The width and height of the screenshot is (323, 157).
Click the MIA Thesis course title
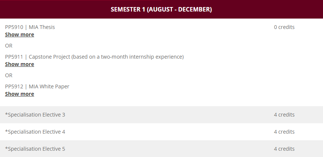(x=42, y=27)
